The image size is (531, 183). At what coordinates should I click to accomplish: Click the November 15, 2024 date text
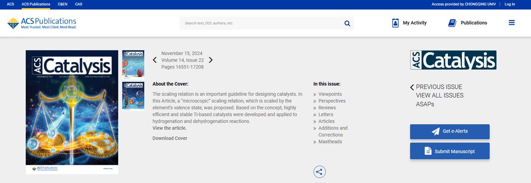click(x=182, y=53)
